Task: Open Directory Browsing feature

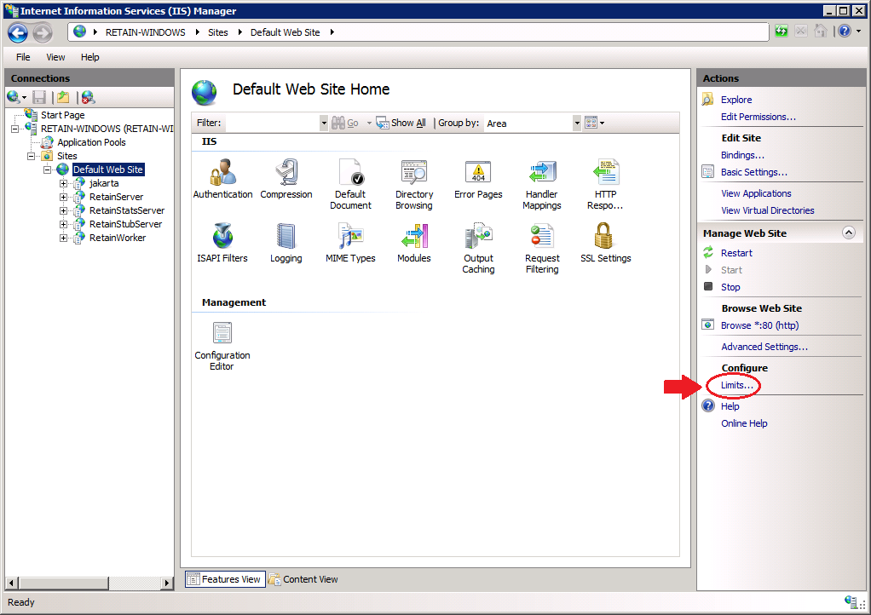Action: coord(414,184)
